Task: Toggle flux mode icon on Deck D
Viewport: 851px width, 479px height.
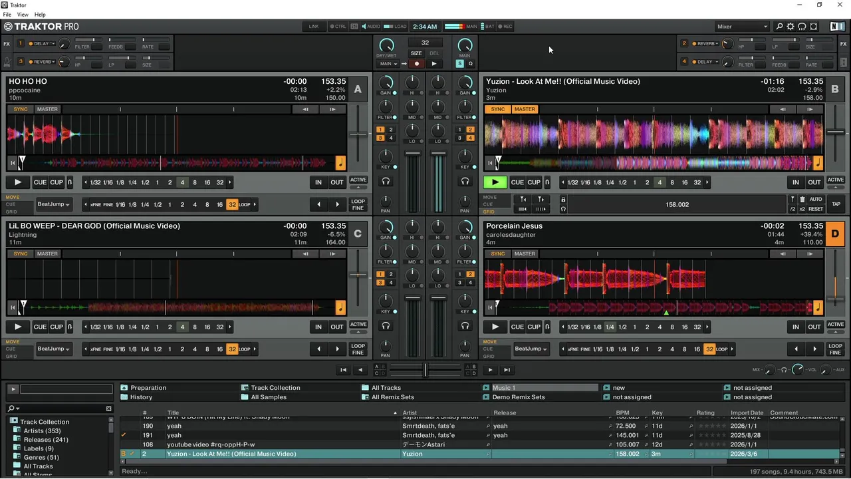Action: (547, 327)
